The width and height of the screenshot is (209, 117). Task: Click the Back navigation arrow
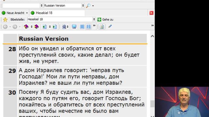(x=5, y=27)
